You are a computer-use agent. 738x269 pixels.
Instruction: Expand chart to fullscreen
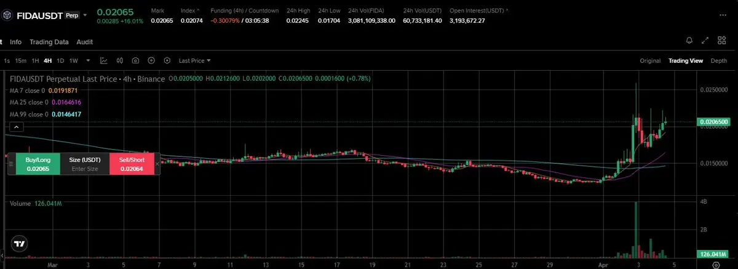(x=706, y=41)
